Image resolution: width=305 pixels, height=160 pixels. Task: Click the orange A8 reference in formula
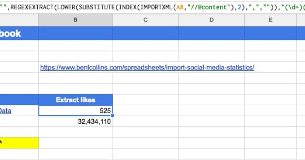pyautogui.click(x=180, y=7)
